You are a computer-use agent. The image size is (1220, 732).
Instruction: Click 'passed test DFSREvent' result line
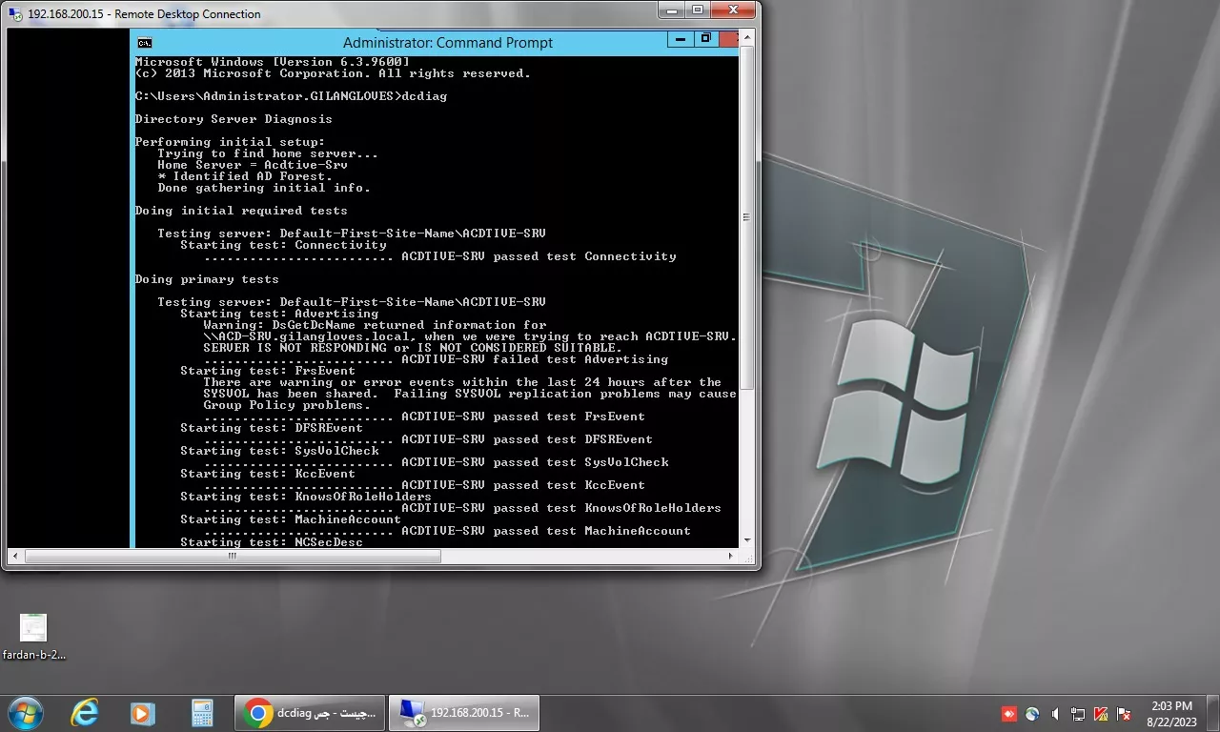click(x=428, y=439)
